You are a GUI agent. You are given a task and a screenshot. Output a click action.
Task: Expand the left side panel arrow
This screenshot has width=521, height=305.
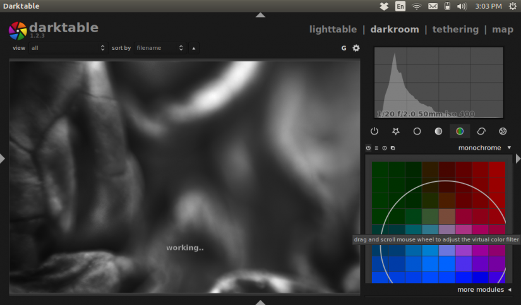click(x=3, y=158)
